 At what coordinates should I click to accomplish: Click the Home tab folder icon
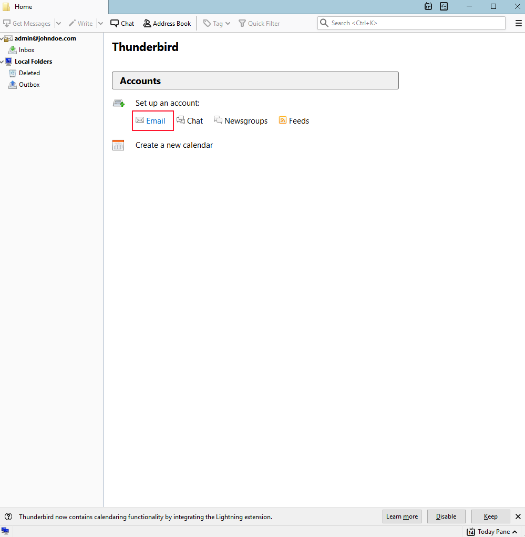(6, 7)
